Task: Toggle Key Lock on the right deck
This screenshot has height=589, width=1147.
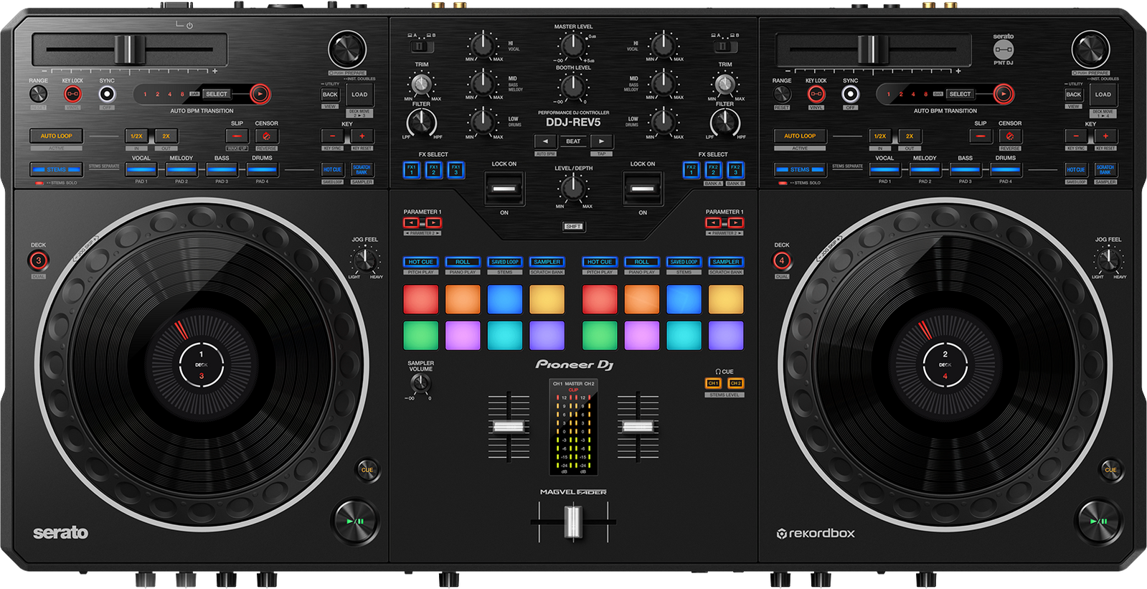Action: [816, 94]
